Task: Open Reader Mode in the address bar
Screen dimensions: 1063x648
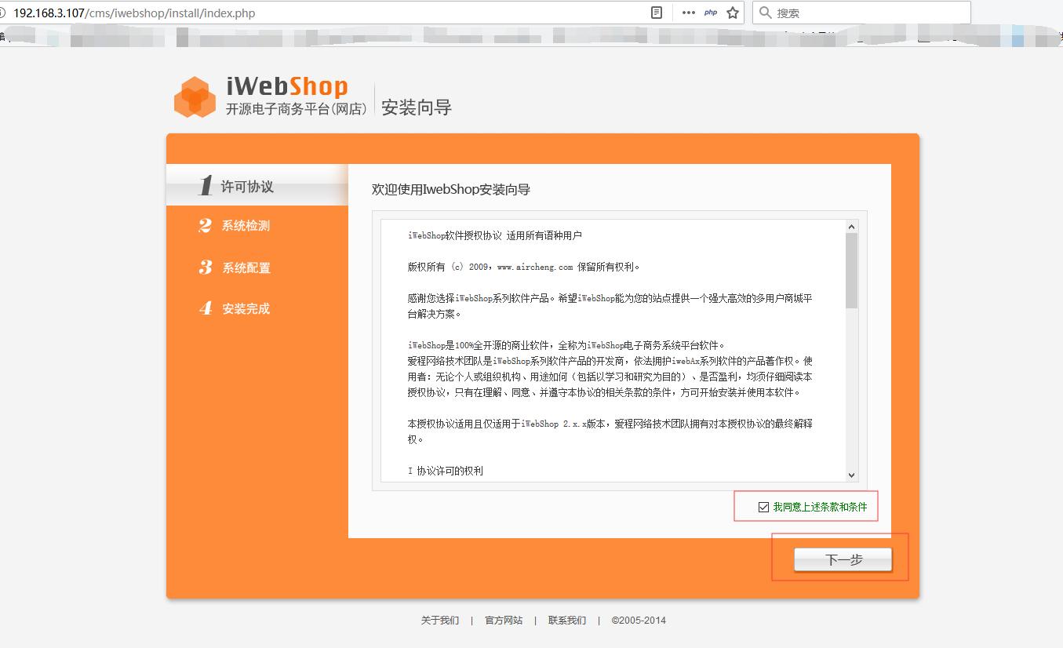Action: tap(655, 13)
